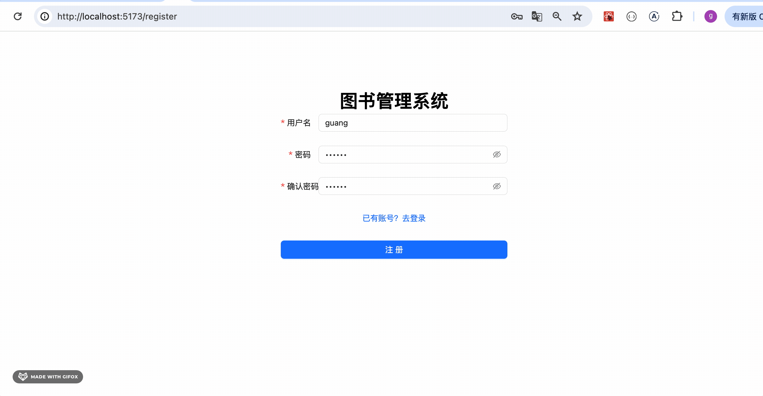
Task: Open site info icon in address bar
Action: click(x=45, y=16)
